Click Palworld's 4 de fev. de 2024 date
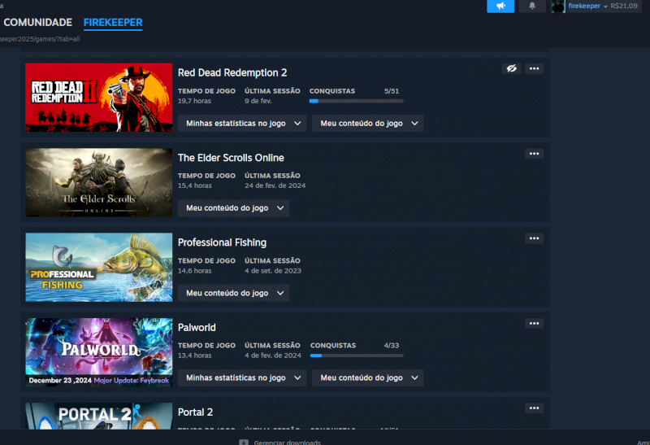Viewport: 650px width, 445px height. click(x=273, y=356)
